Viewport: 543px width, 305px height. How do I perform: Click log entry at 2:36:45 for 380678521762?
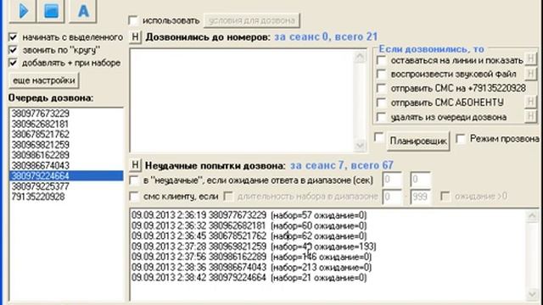249,236
